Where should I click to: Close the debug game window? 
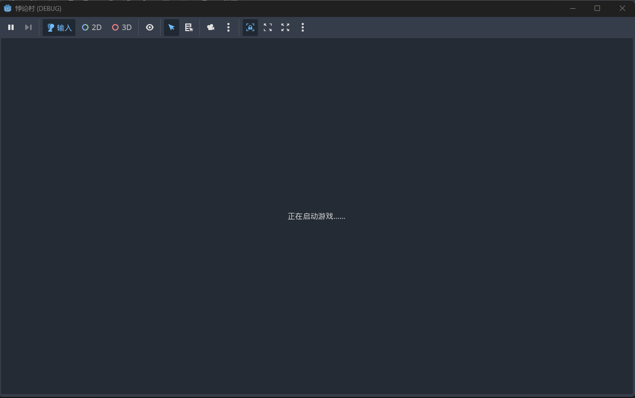pyautogui.click(x=622, y=8)
